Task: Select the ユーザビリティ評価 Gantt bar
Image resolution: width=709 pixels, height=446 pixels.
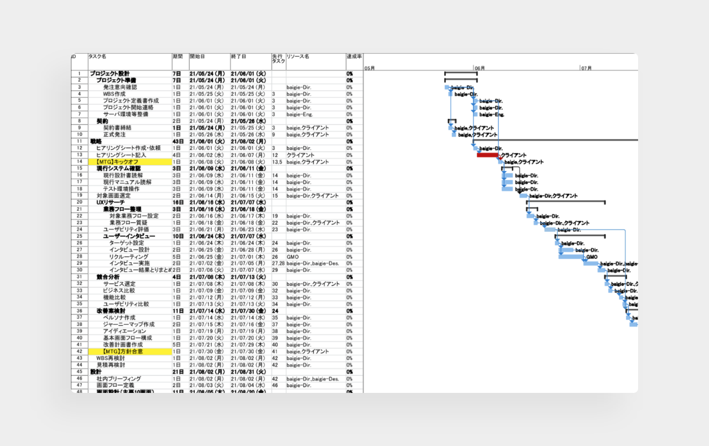Action: click(x=550, y=230)
